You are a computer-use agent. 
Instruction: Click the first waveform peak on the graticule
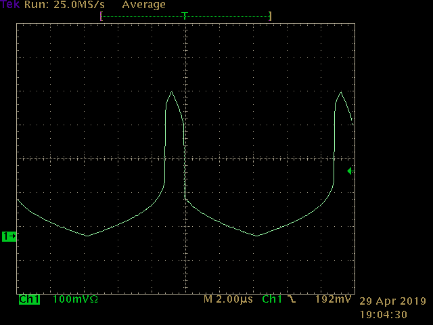[173, 92]
